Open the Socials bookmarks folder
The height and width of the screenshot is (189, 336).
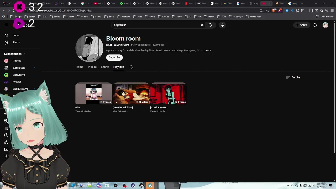click(x=55, y=17)
